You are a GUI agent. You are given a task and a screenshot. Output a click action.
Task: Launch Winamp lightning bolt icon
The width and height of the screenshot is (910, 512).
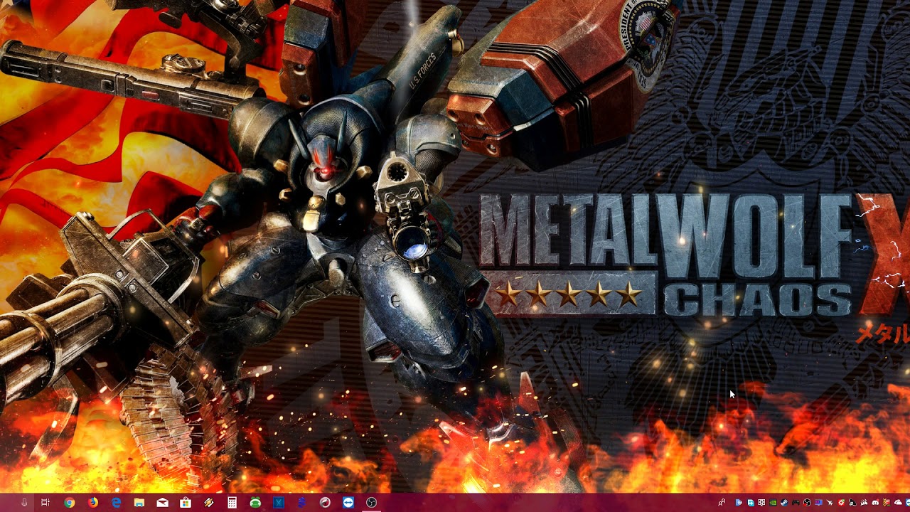tap(209, 503)
